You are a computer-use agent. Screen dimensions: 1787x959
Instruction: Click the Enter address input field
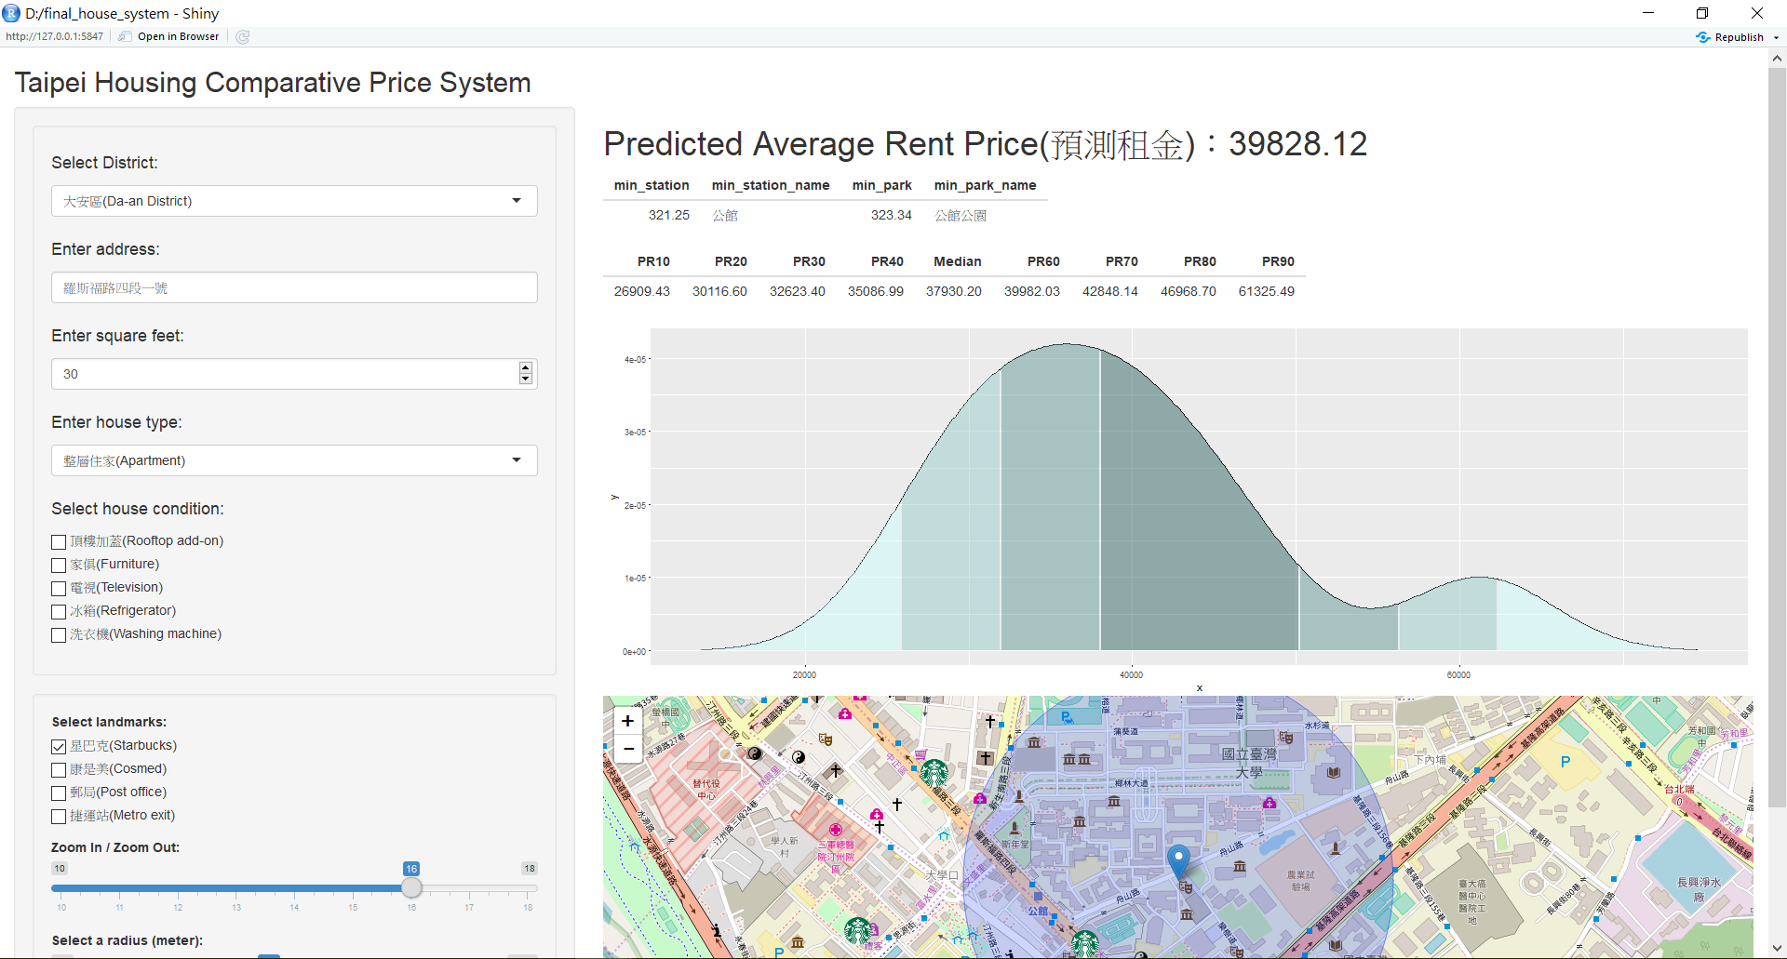(x=293, y=287)
